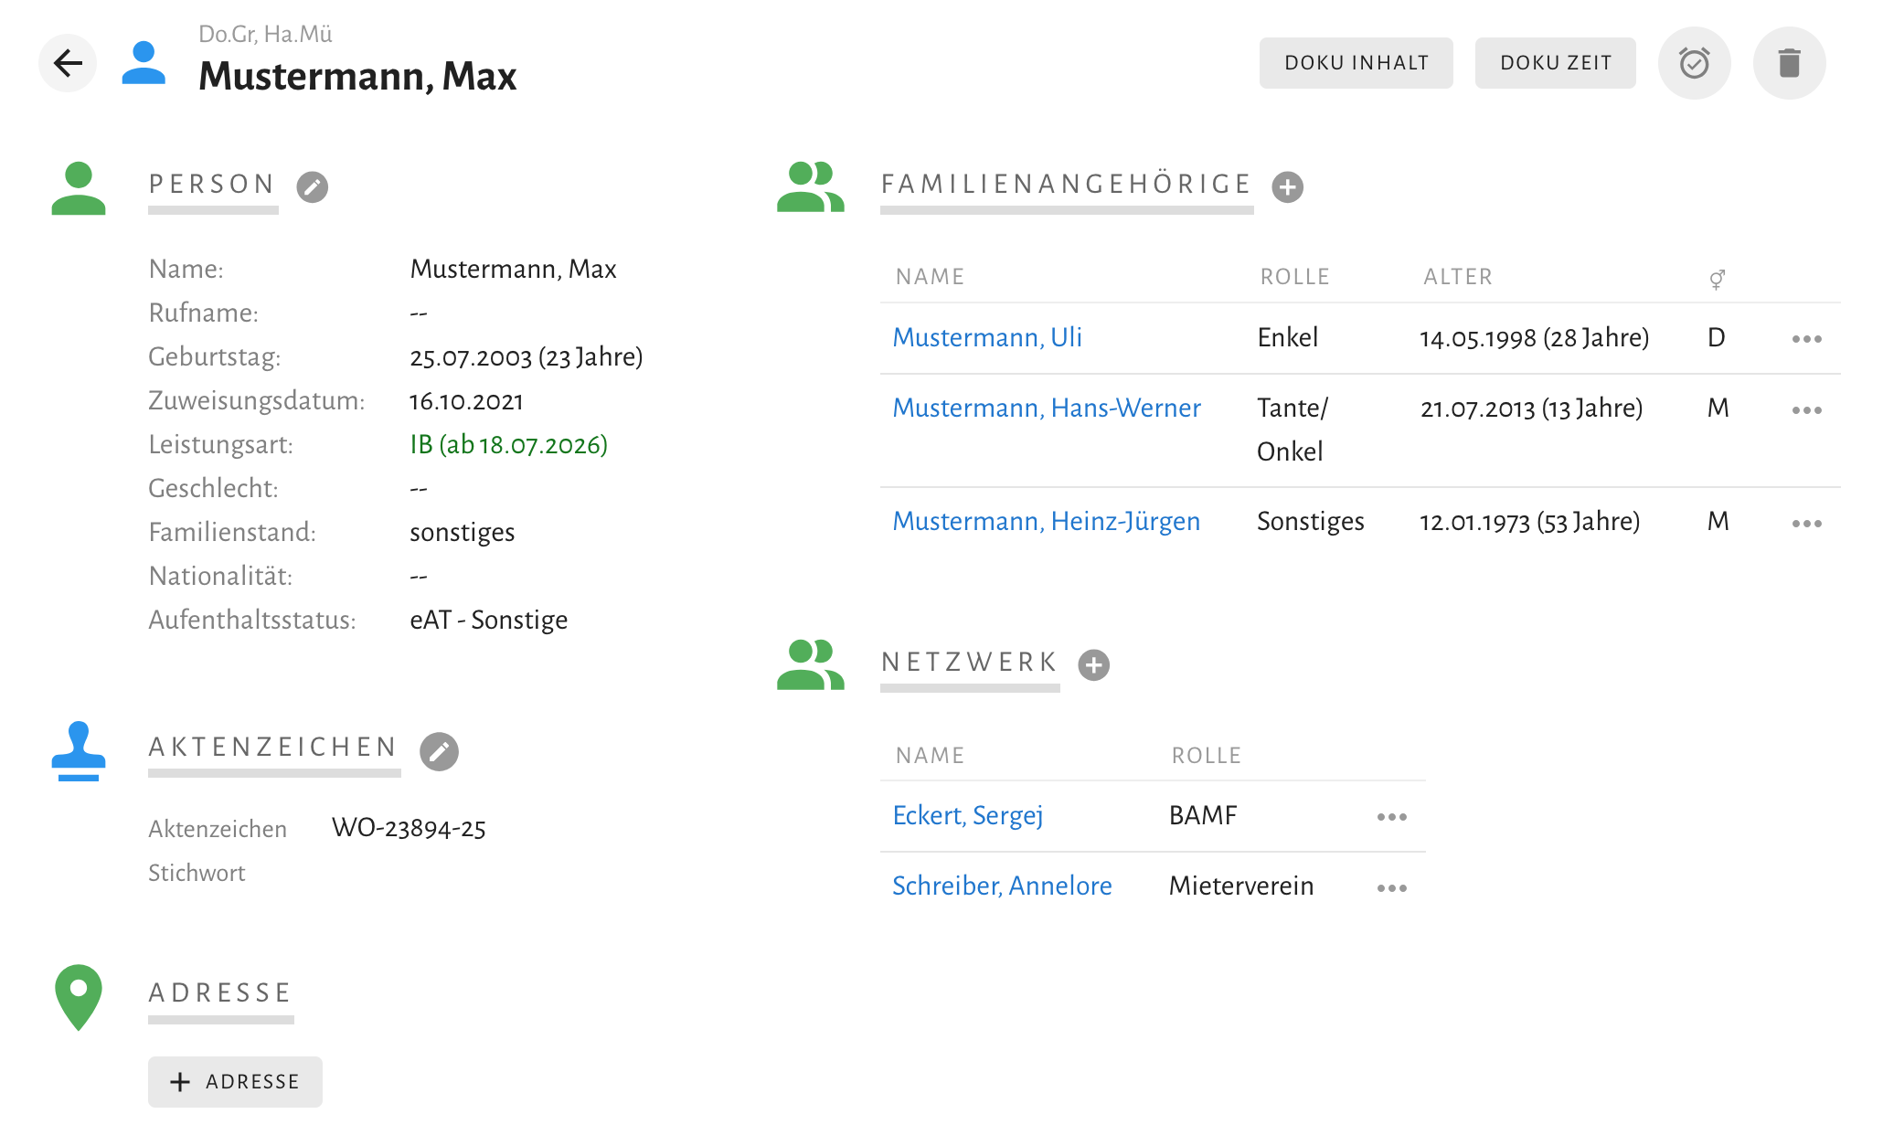Click the blue stamp Aktenzeichen icon
Viewport: 1883px width, 1146px height.
(79, 751)
